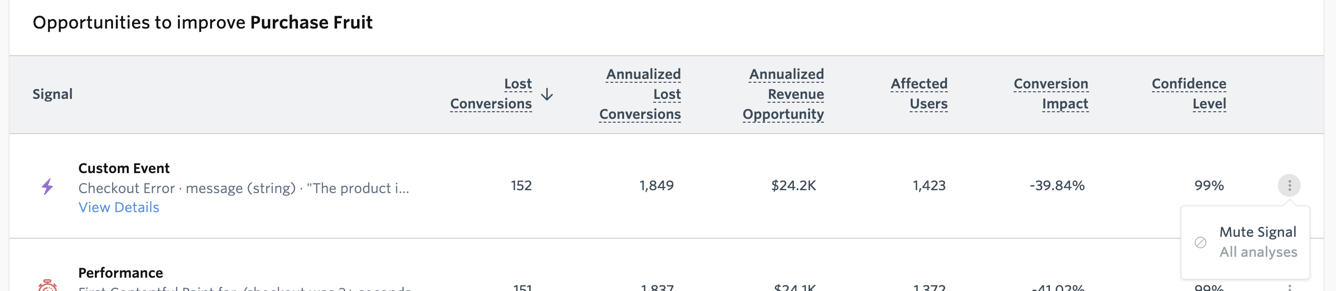
Task: Click the Purchase Fruit heading text
Action: click(311, 22)
